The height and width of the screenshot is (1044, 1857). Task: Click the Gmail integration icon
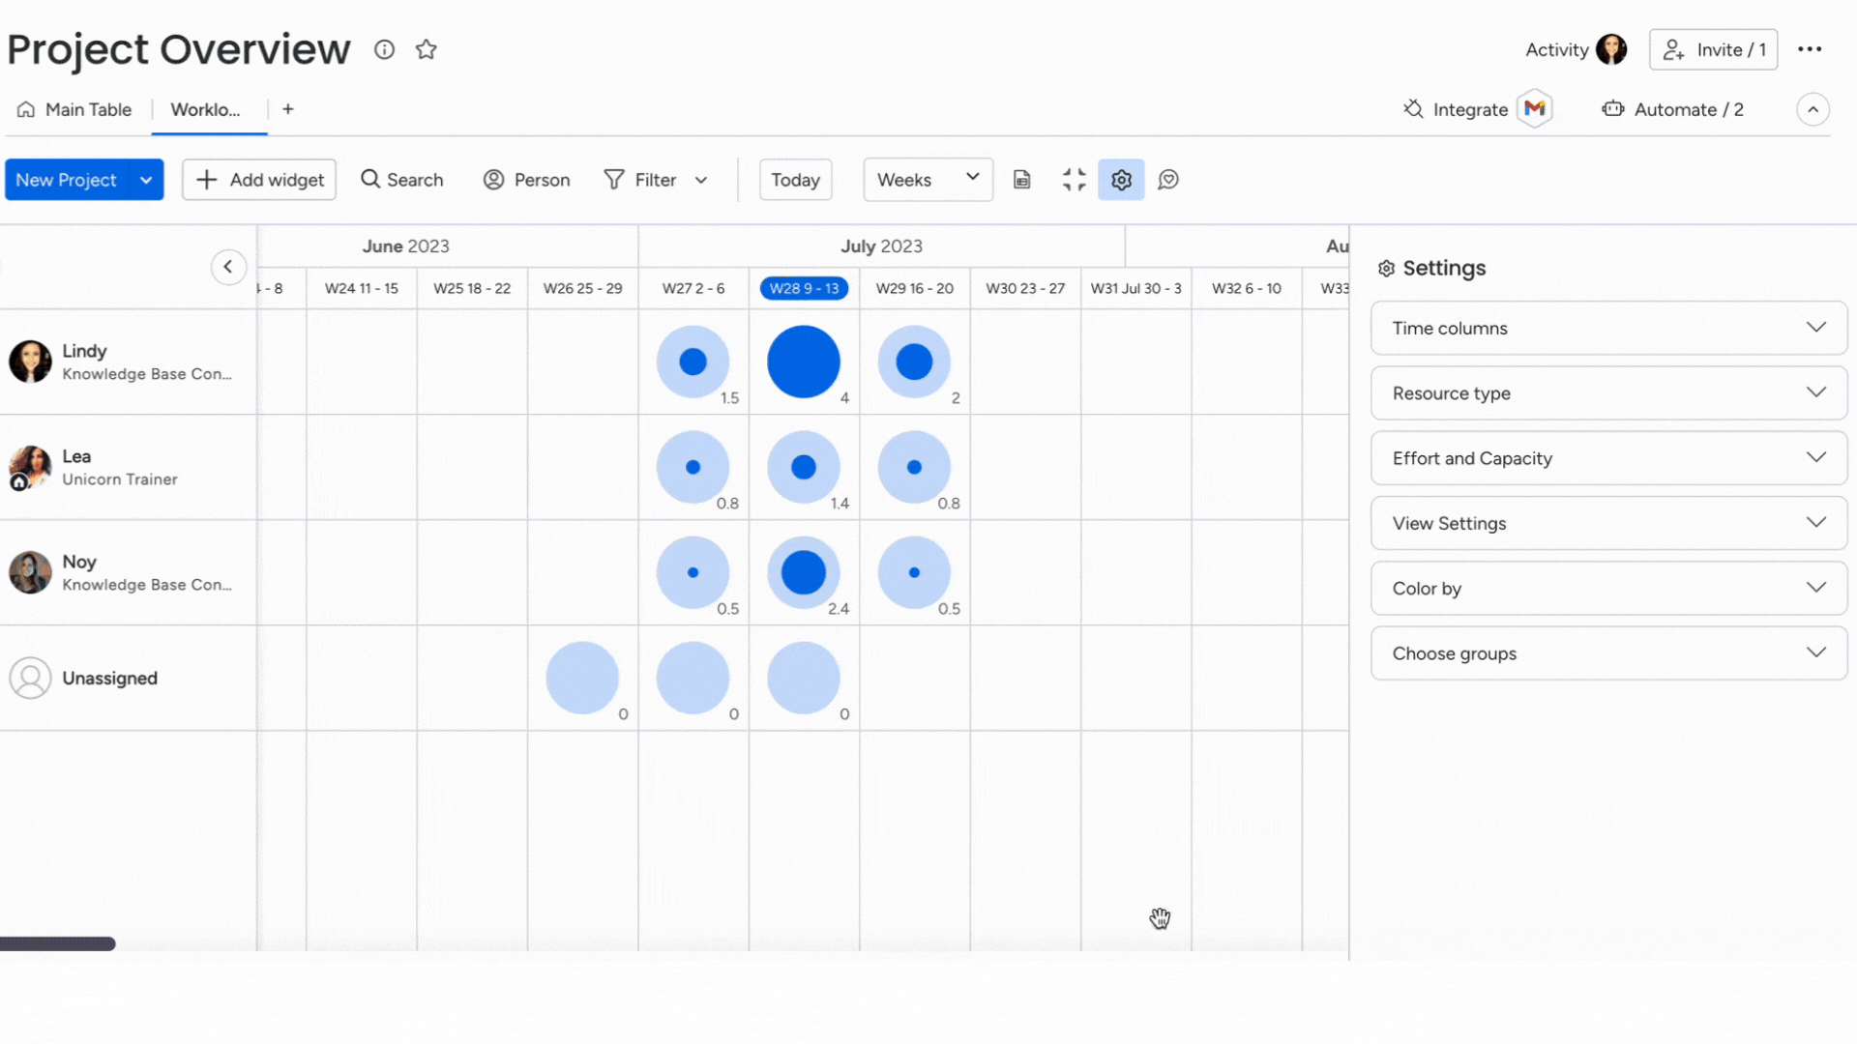pyautogui.click(x=1534, y=109)
